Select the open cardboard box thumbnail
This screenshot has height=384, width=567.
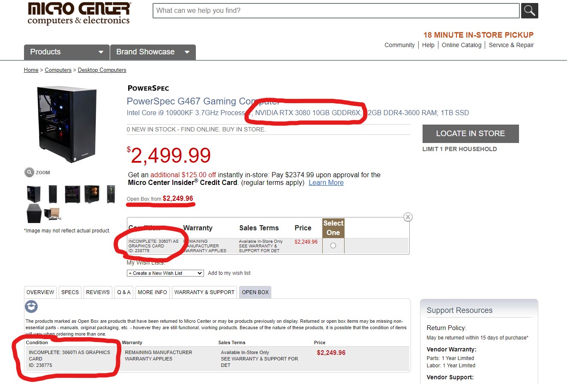[x=53, y=213]
